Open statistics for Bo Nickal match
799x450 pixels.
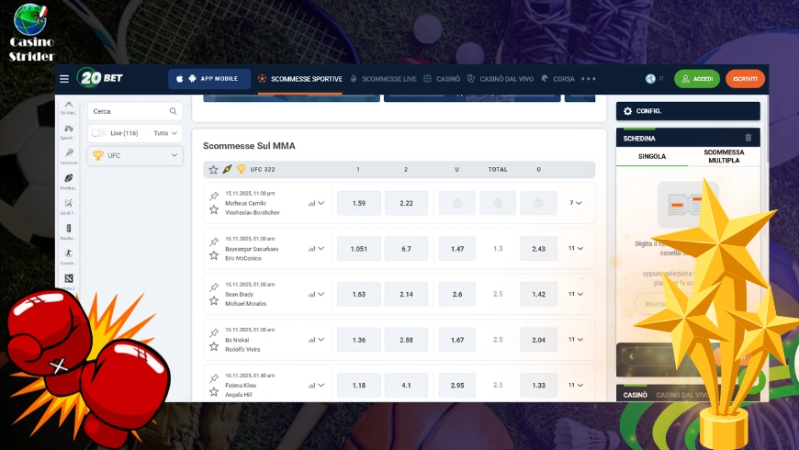point(312,340)
